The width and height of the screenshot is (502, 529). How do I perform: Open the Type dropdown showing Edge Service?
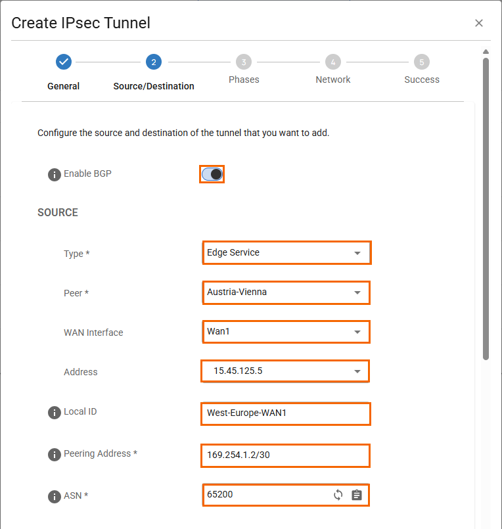point(286,253)
